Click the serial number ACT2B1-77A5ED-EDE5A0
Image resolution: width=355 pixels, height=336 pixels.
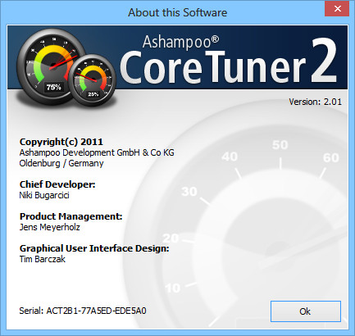click(x=97, y=311)
